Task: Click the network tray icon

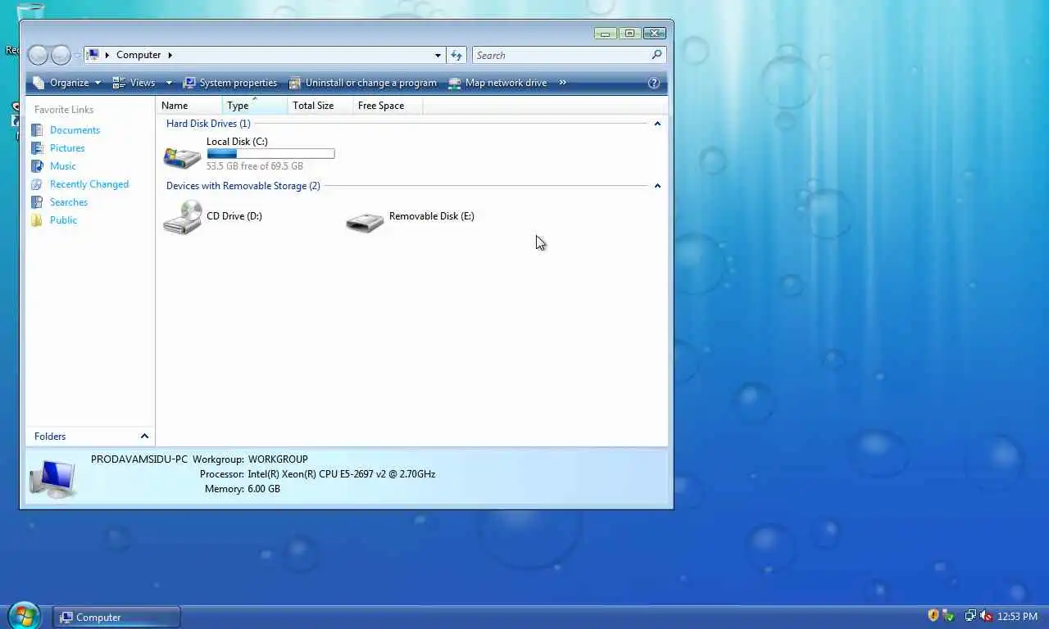Action: pos(970,616)
